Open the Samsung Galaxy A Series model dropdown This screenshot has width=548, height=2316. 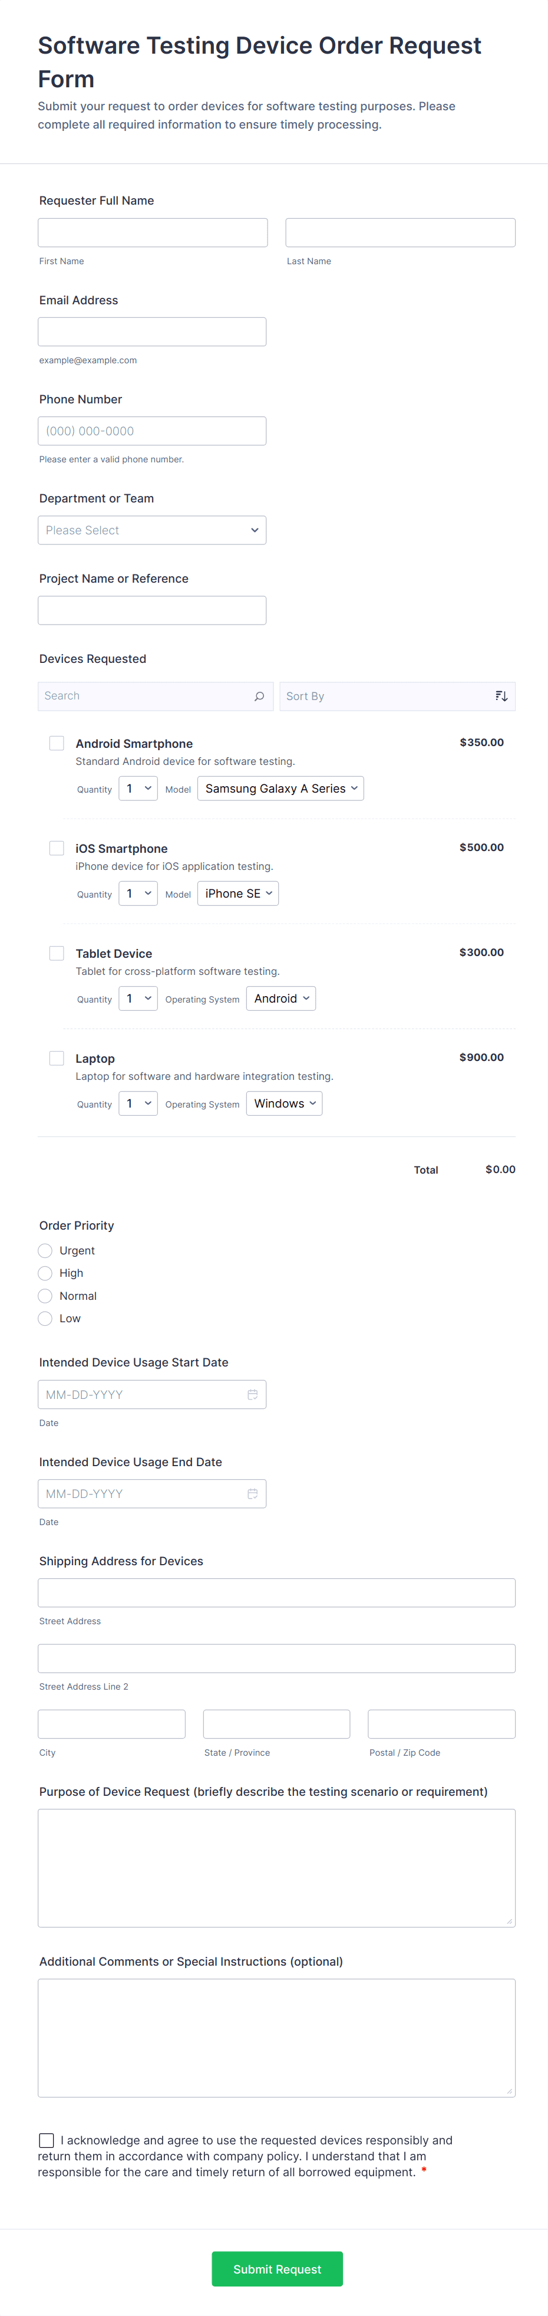[x=280, y=787]
